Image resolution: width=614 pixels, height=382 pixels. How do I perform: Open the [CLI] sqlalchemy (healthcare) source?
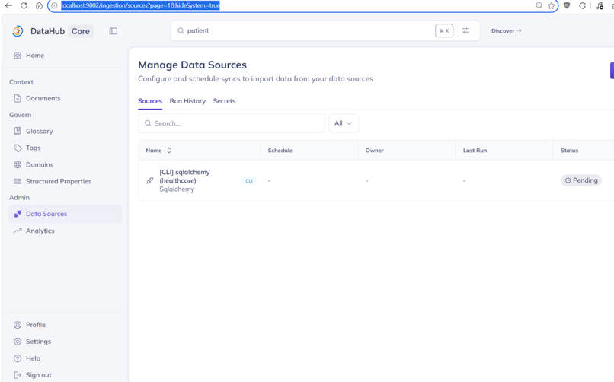[x=184, y=177]
